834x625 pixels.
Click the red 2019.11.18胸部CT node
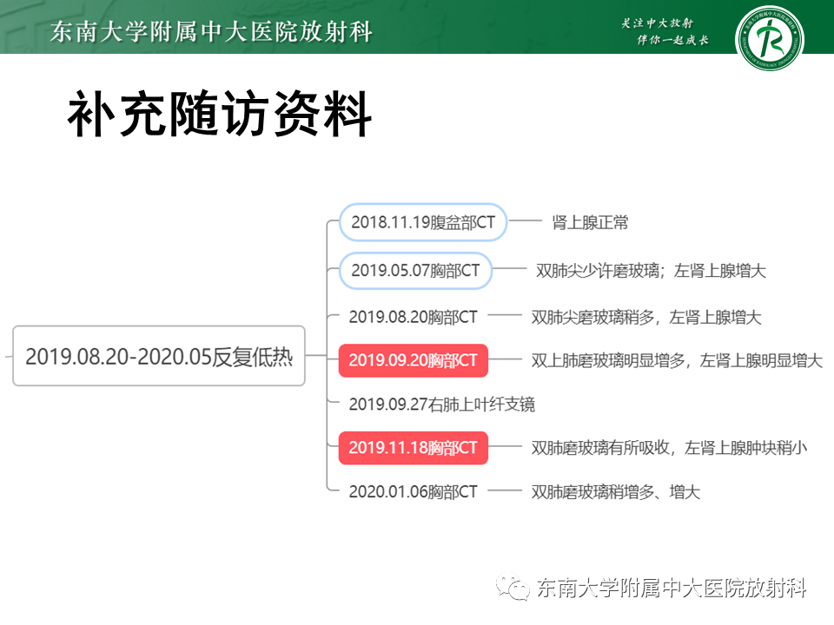(414, 448)
